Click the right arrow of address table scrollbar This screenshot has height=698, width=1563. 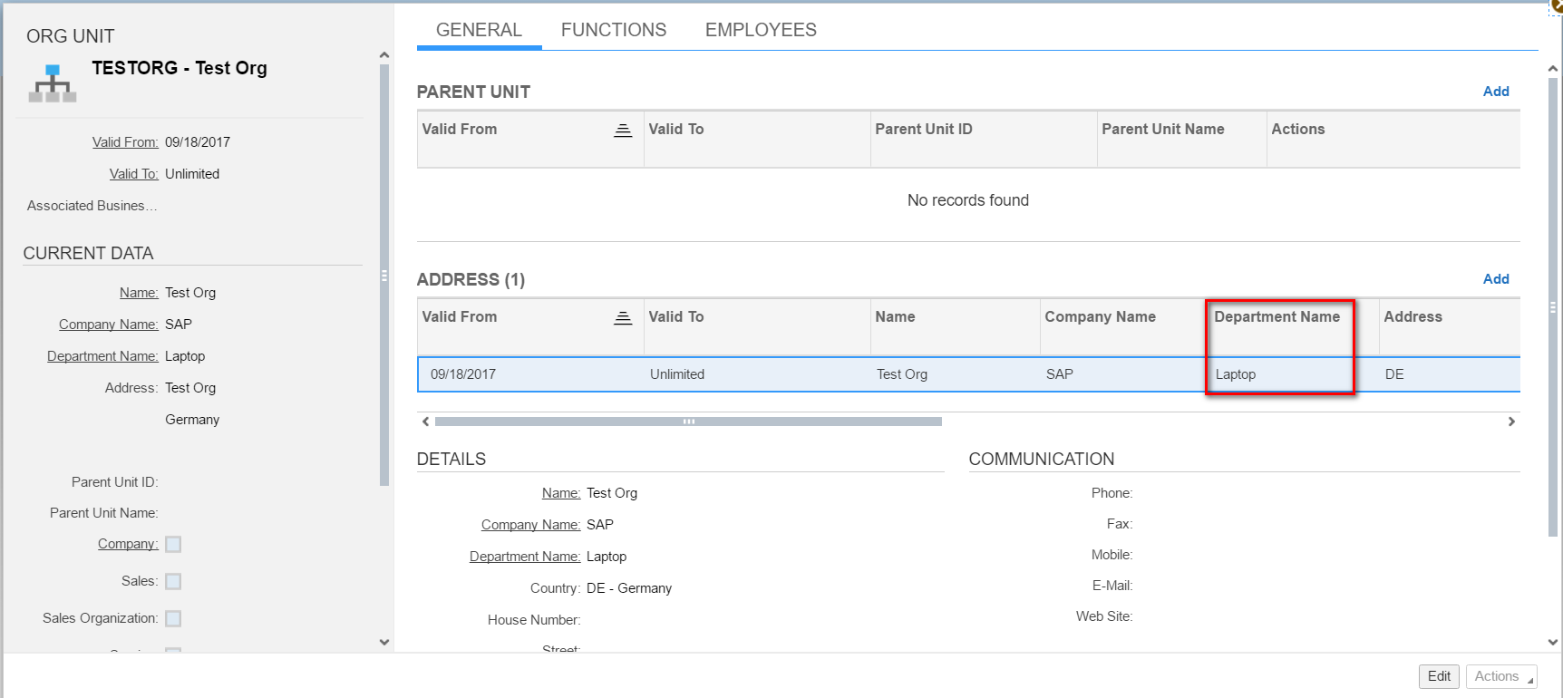click(1511, 422)
